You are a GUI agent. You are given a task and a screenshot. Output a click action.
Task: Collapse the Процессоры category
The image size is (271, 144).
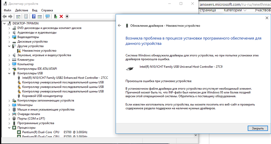click(x=9, y=128)
